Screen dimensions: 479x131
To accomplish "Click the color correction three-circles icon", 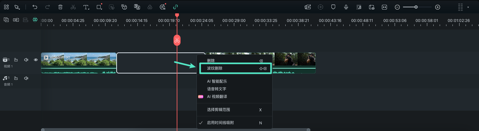I will point(150,7).
